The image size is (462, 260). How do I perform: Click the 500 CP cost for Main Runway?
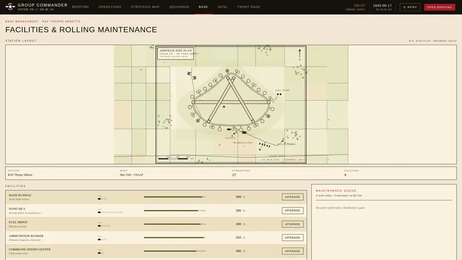point(240,197)
